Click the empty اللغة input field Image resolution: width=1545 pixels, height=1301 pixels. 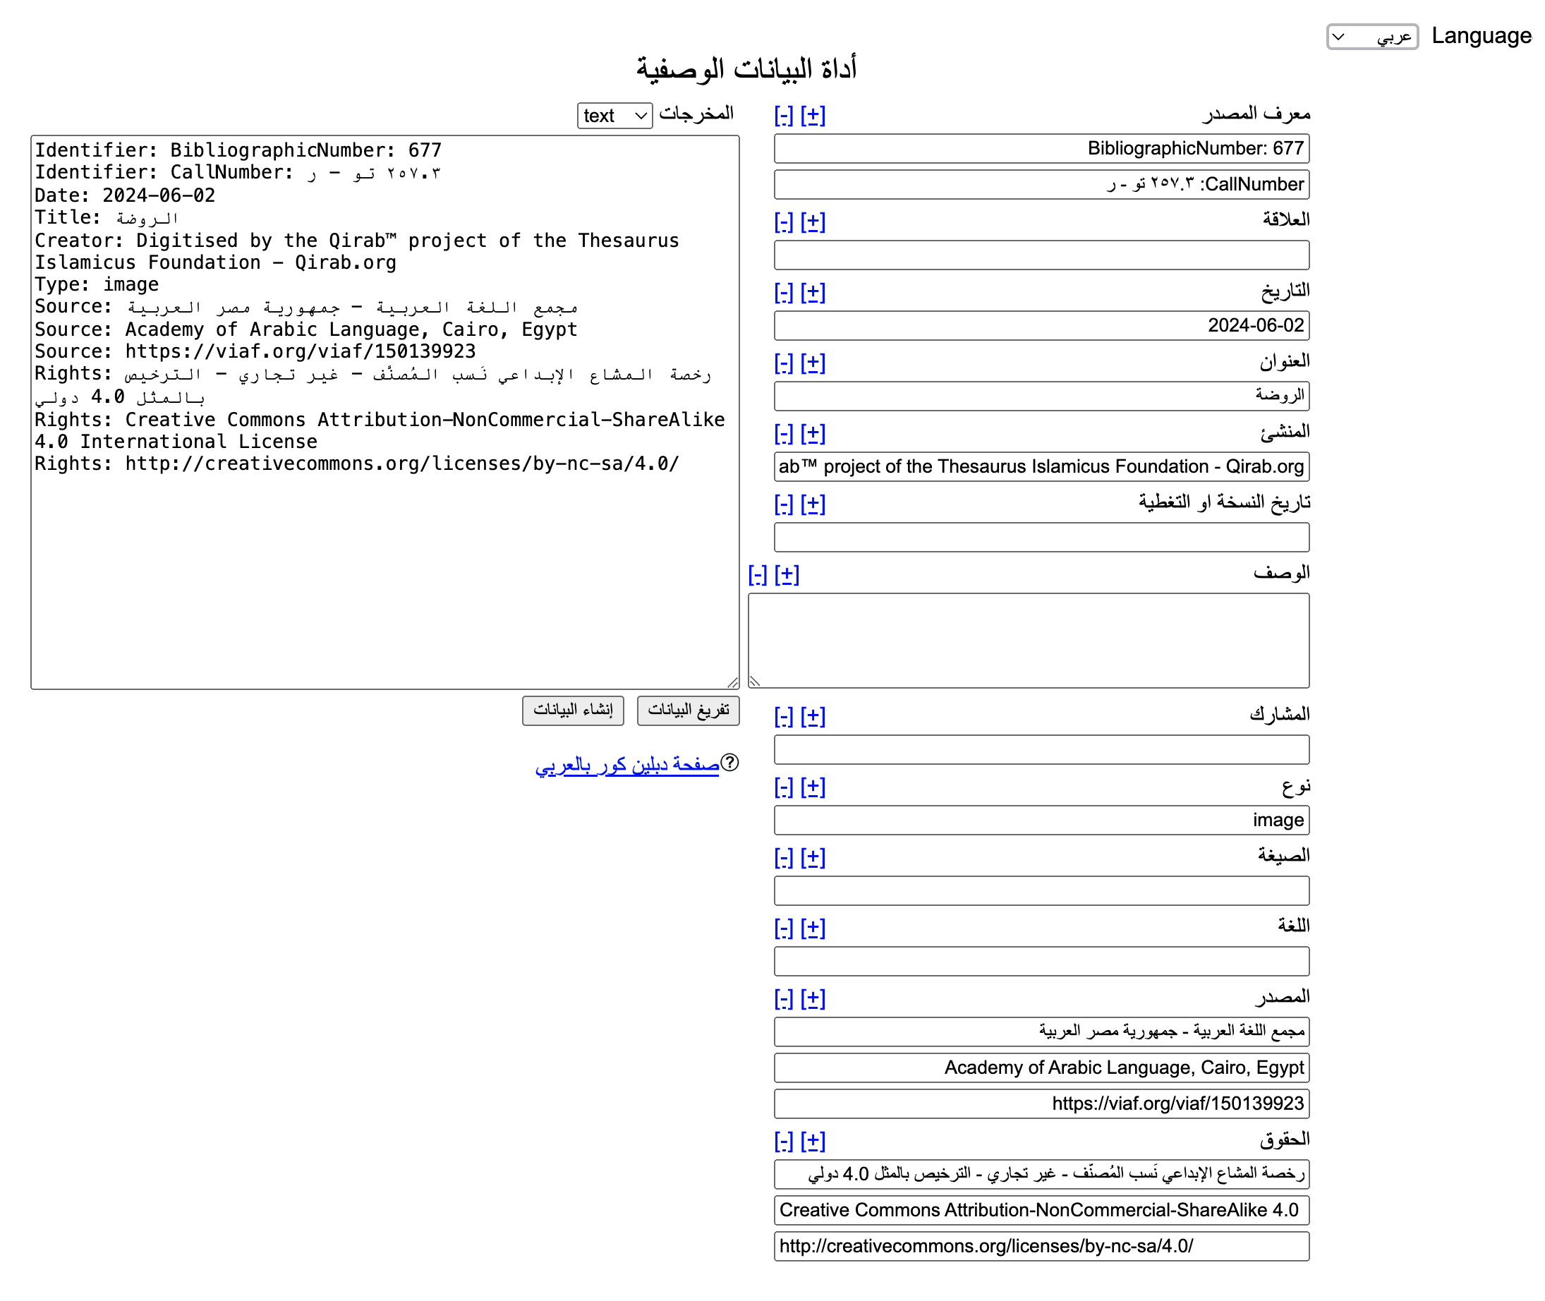pyautogui.click(x=1041, y=962)
